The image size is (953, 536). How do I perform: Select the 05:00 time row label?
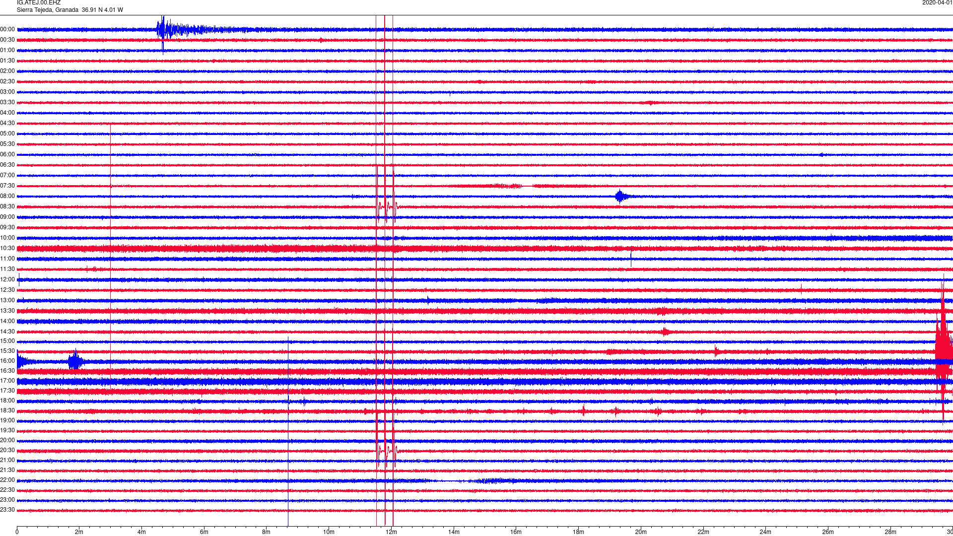(7, 134)
